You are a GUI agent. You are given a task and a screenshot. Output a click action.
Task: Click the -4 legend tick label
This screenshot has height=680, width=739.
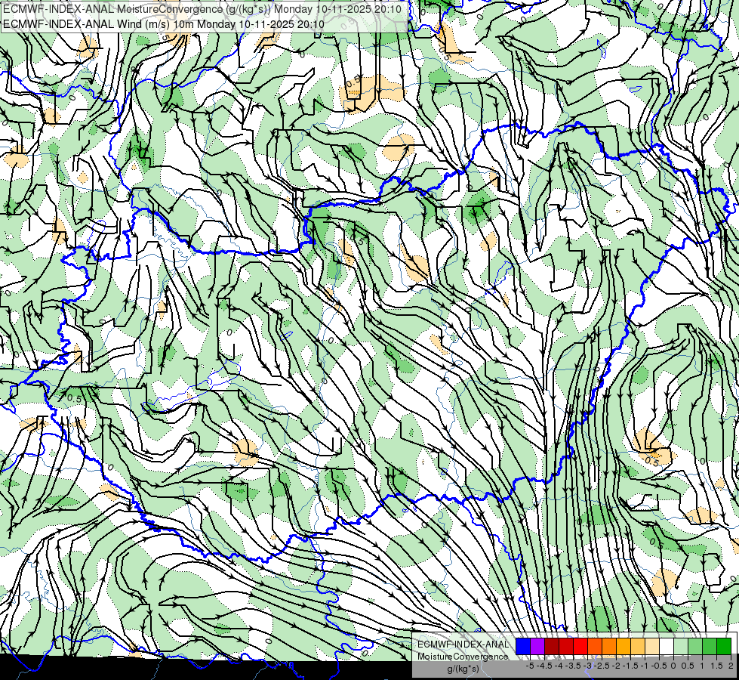(559, 666)
